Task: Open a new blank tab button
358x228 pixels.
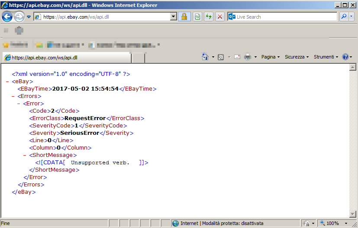Action: pyautogui.click(x=138, y=57)
